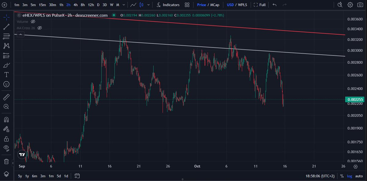Lock all drawing tools
This screenshot has width=367, height=181.
coord(6,139)
